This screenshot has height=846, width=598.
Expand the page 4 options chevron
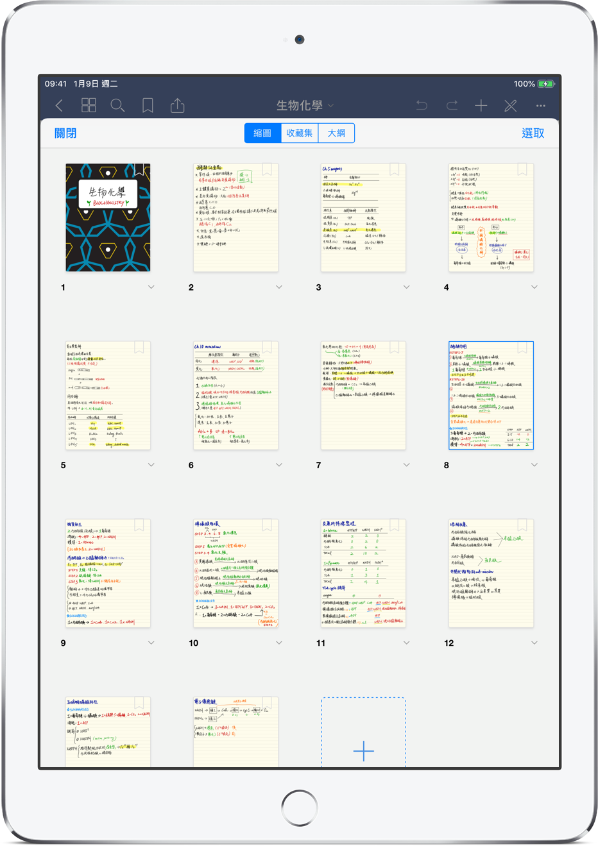coord(534,287)
